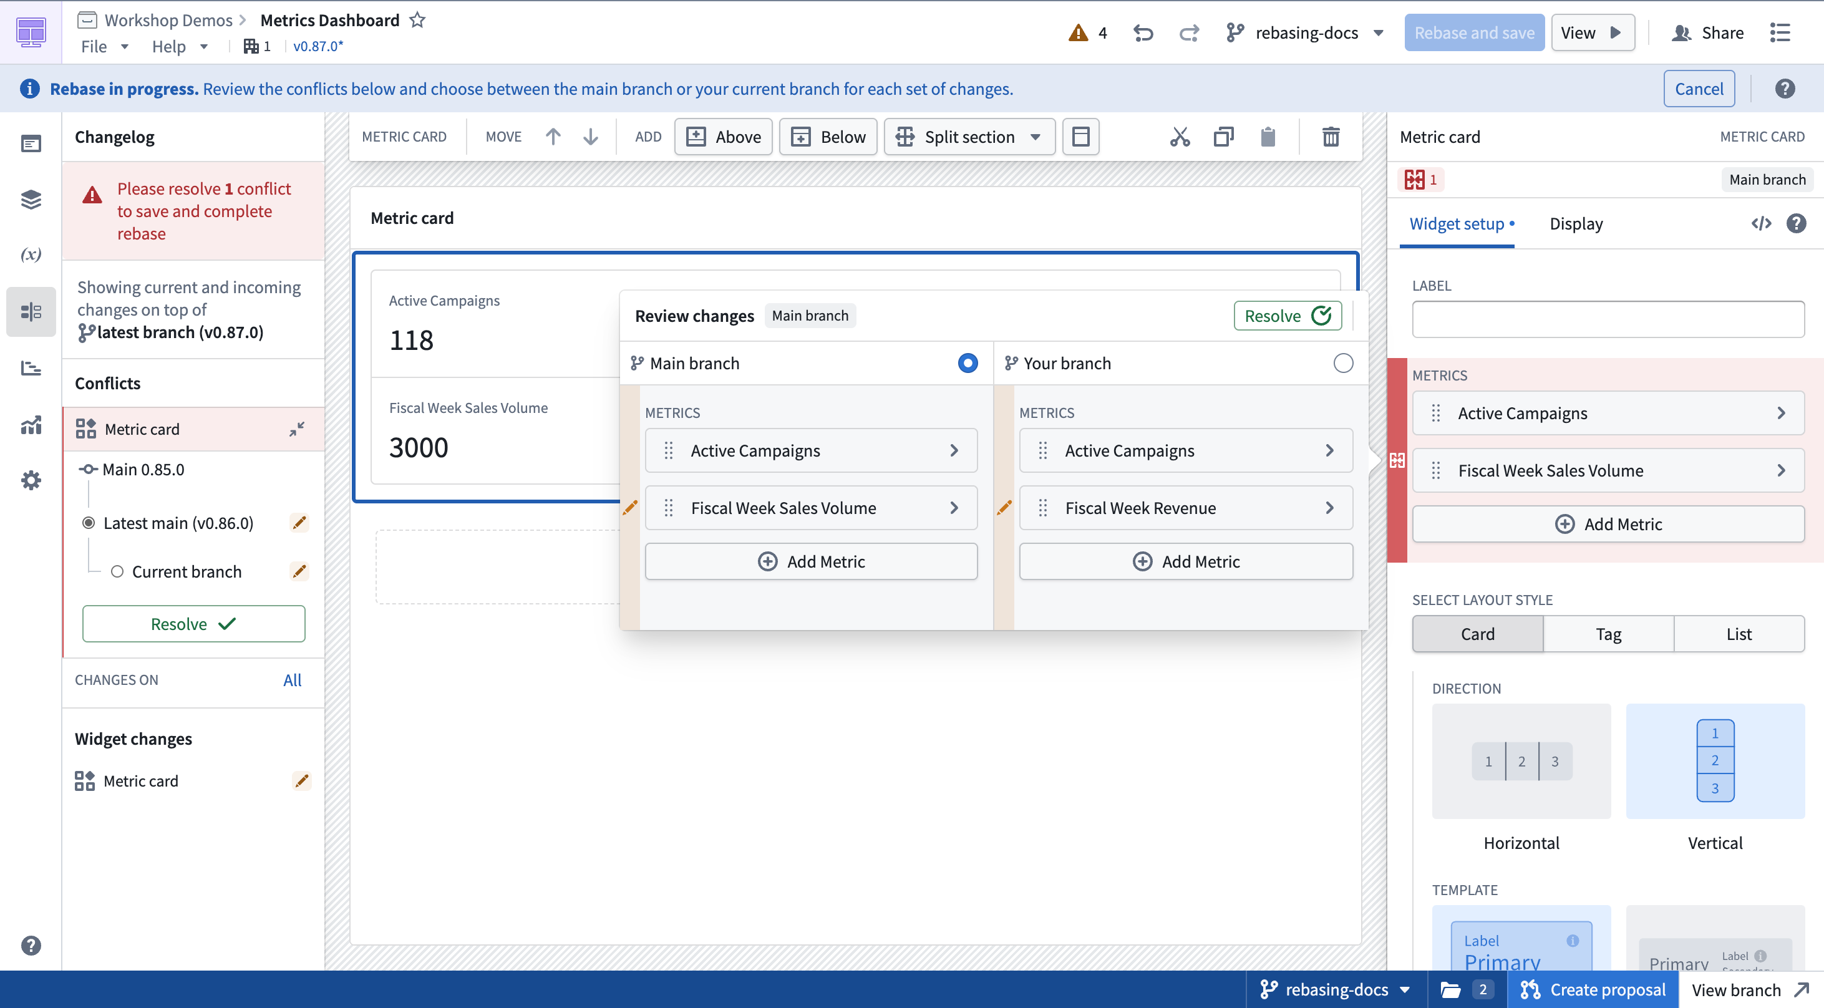Click the undo arrow icon
The image size is (1824, 1008).
pyautogui.click(x=1143, y=32)
